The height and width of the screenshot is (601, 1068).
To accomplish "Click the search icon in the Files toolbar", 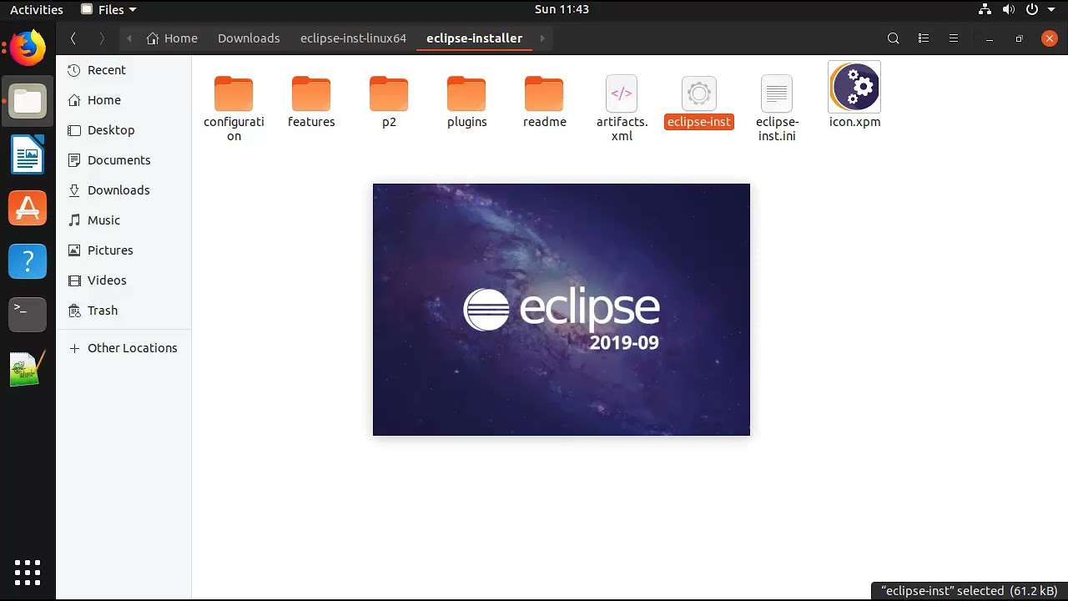I will pos(894,38).
